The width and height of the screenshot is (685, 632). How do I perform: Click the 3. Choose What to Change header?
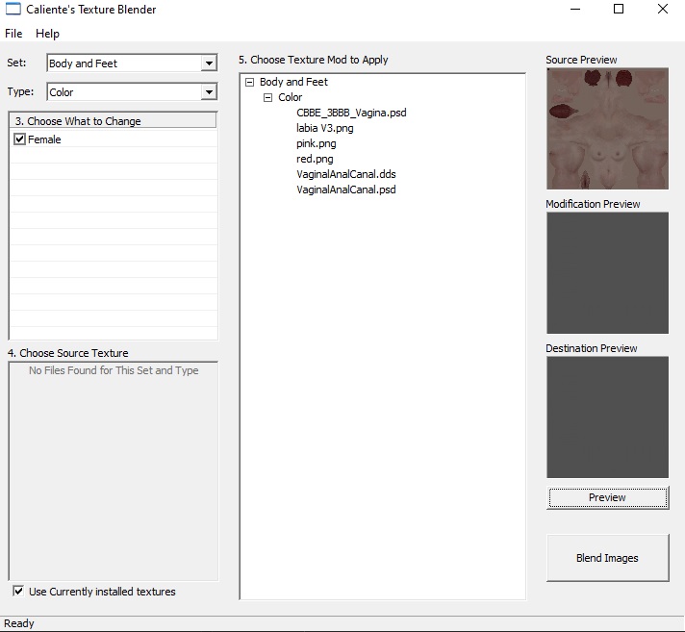(x=113, y=120)
